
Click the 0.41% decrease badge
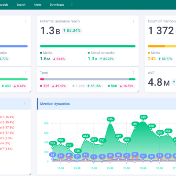click(20, 86)
